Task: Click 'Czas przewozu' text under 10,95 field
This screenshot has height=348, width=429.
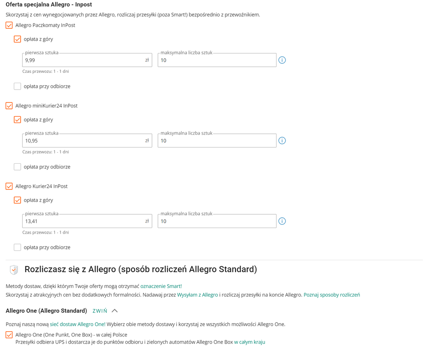Action: coord(46,152)
